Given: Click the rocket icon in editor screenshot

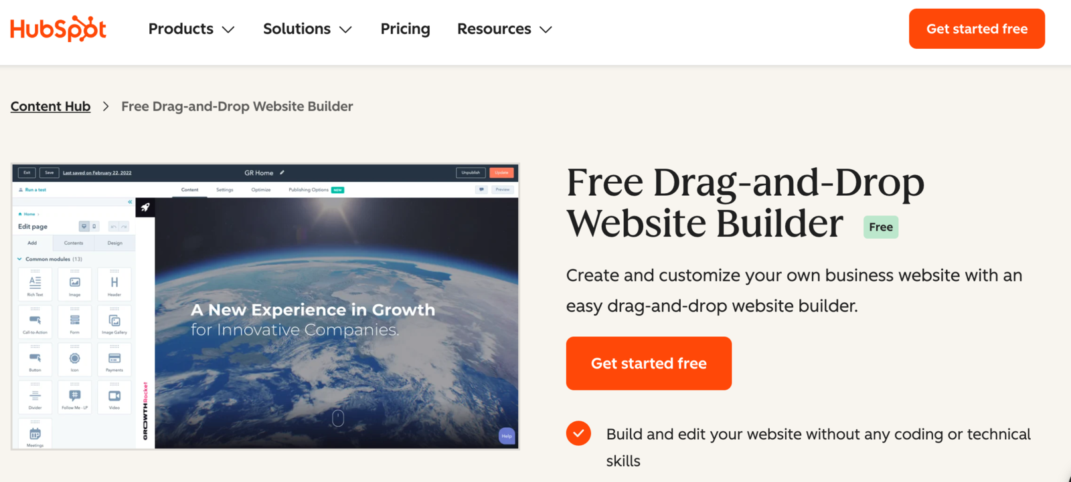Looking at the screenshot, I should pos(145,207).
